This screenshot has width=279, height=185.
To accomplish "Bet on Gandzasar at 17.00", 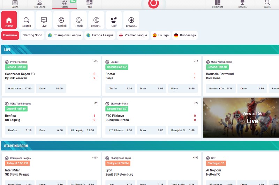I will point(20,89).
